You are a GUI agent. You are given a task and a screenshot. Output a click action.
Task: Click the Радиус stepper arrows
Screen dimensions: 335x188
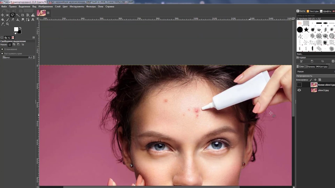click(33, 57)
